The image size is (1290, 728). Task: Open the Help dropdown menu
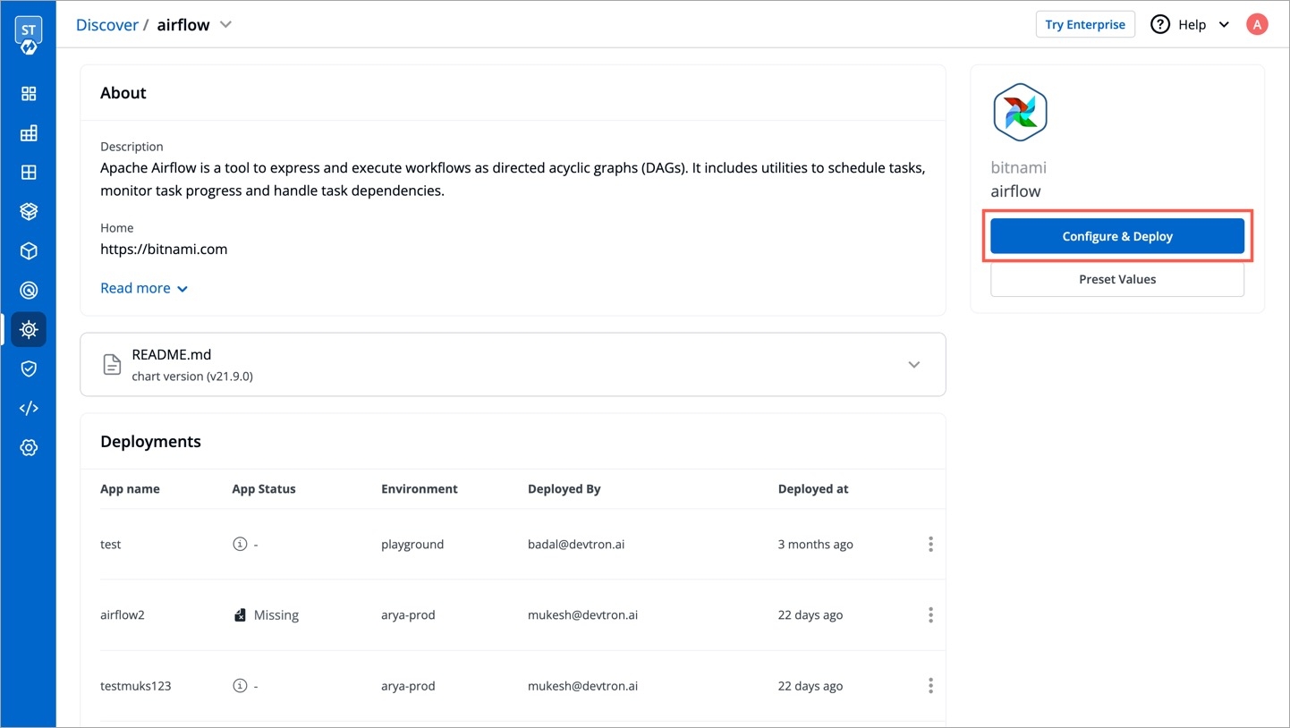coord(1191,24)
